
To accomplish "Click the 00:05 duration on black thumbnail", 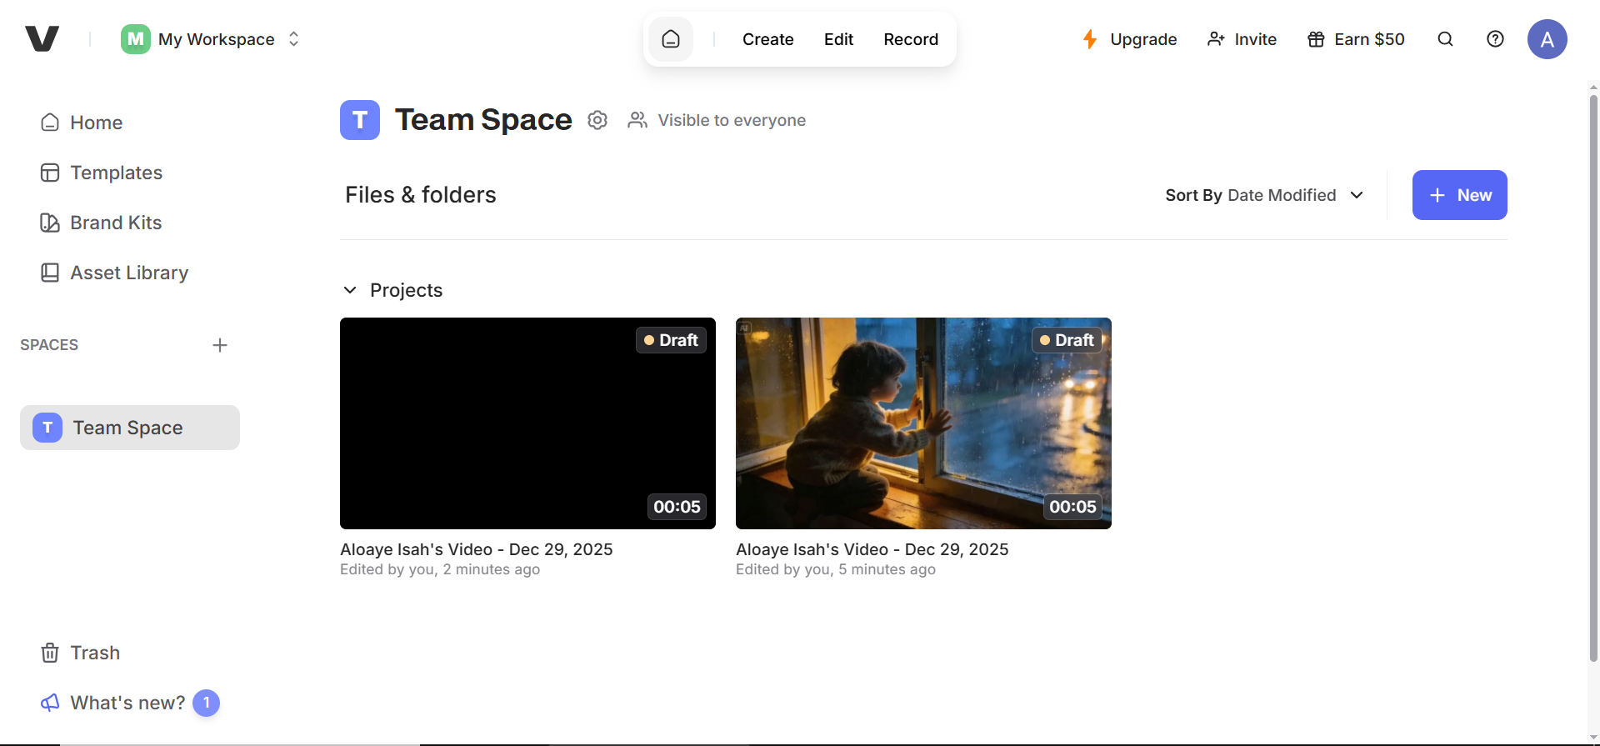I will click(x=677, y=507).
